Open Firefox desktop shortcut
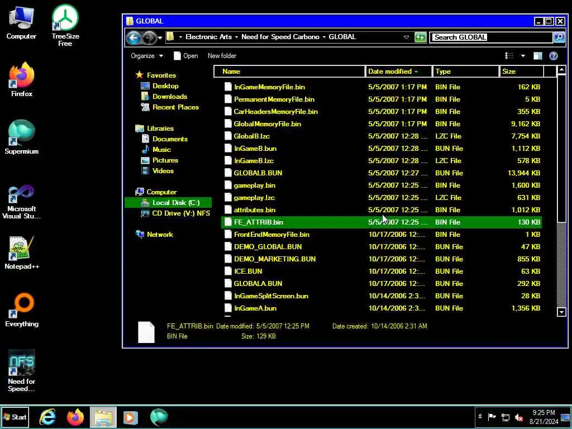The width and height of the screenshot is (572, 429). (21, 79)
